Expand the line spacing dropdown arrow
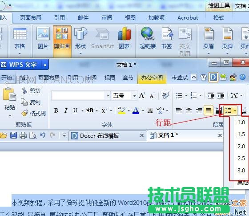 click(235, 110)
